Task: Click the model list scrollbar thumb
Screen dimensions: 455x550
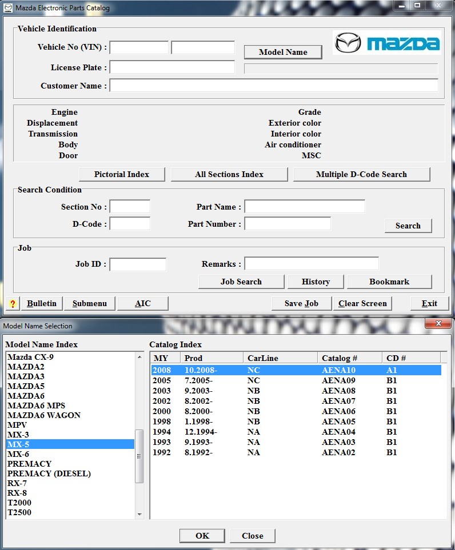Action: tap(139, 456)
